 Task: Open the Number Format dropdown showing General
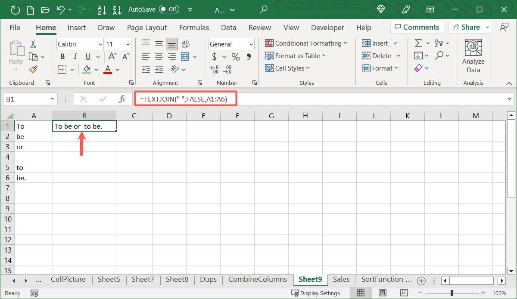click(x=231, y=44)
